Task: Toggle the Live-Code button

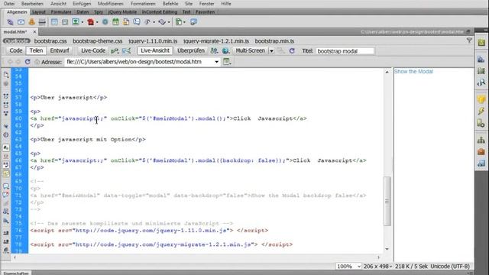Action: tap(93, 50)
